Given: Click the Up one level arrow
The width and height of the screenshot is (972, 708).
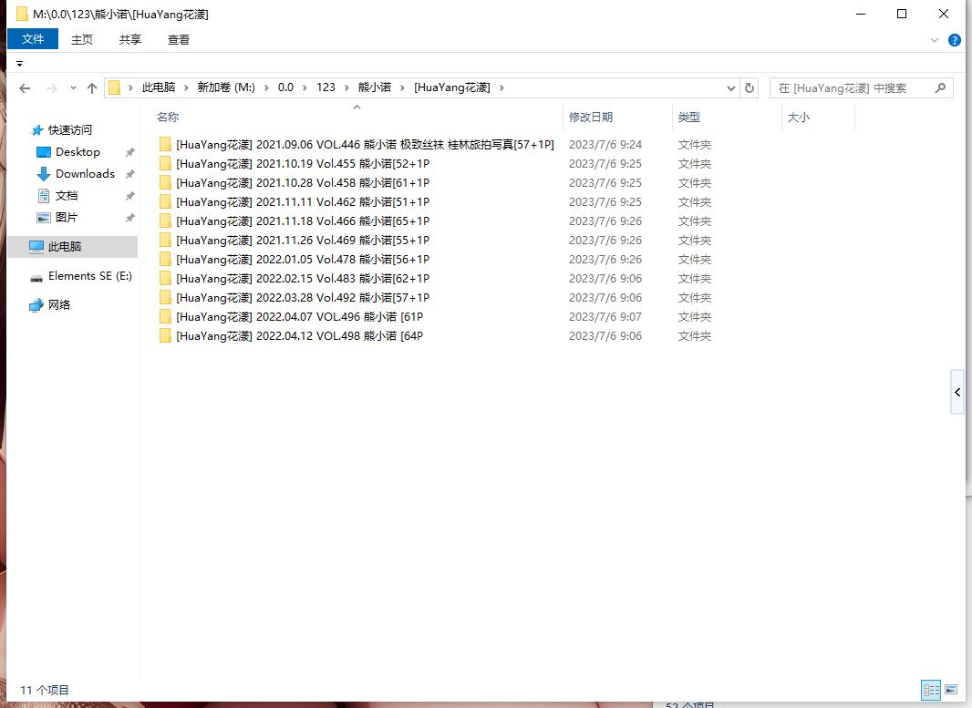Looking at the screenshot, I should [x=91, y=88].
